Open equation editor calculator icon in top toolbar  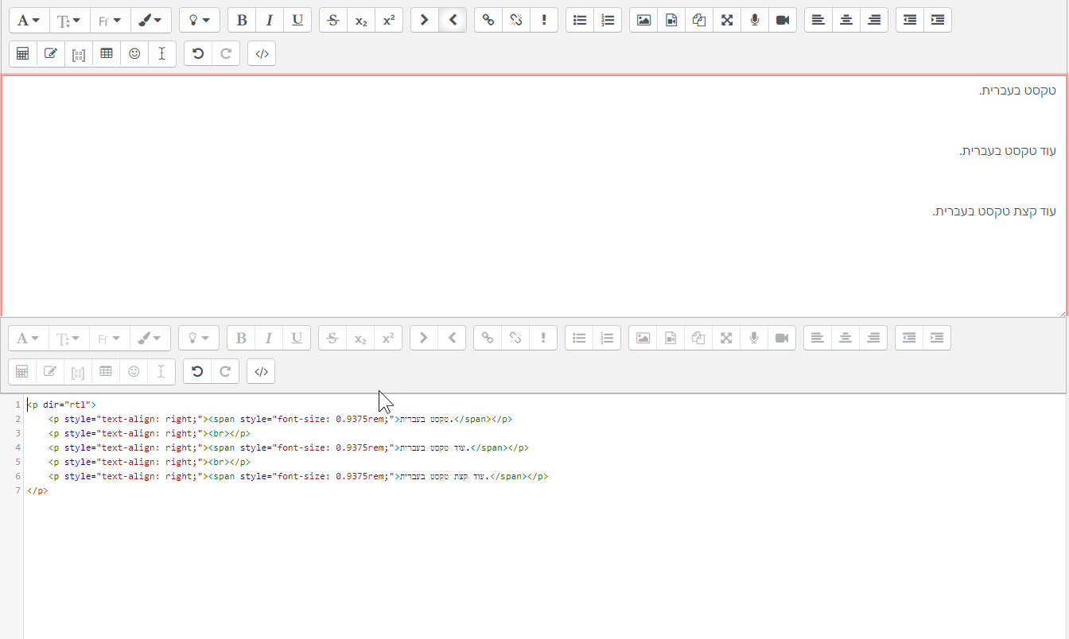(23, 53)
